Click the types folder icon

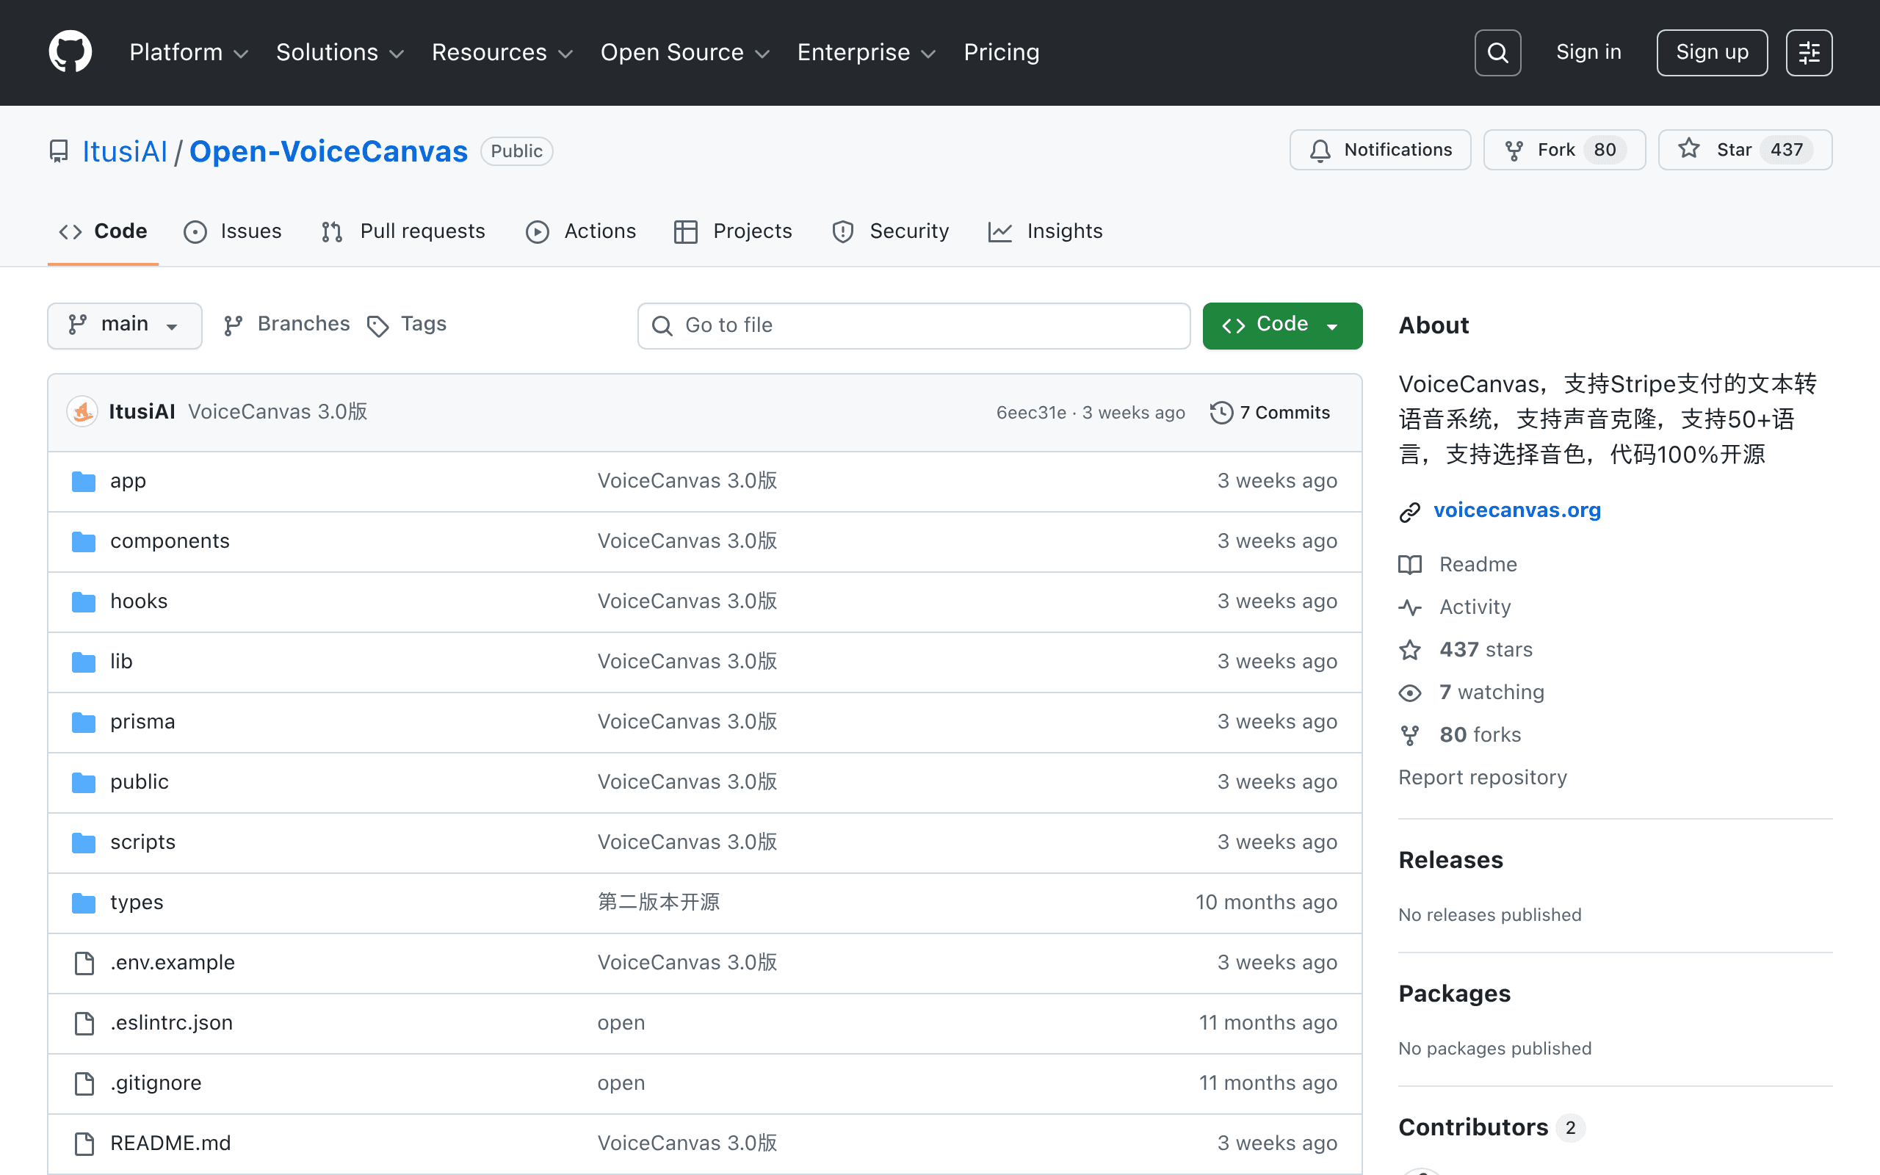84,903
